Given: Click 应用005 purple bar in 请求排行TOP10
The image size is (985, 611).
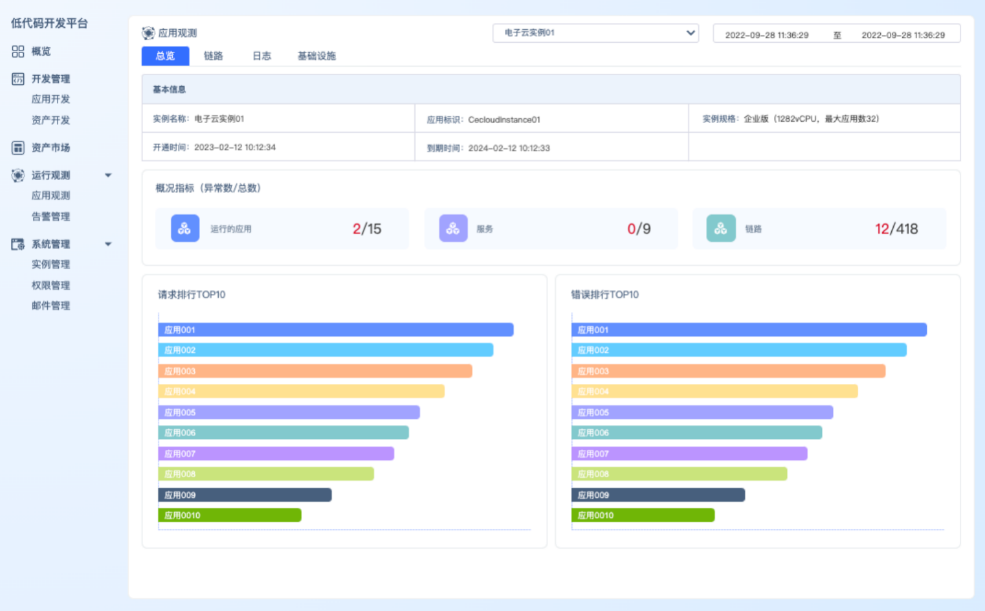Looking at the screenshot, I should pos(289,412).
